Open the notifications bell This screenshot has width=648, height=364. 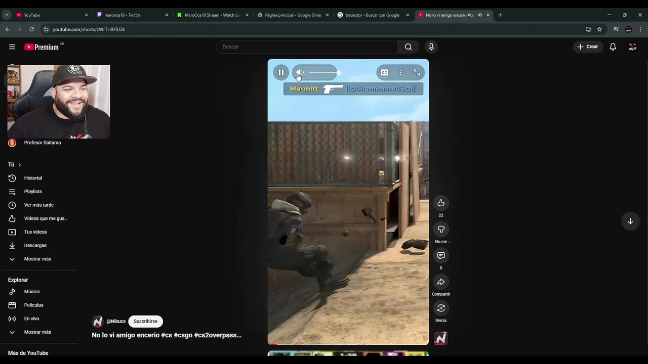pos(613,47)
